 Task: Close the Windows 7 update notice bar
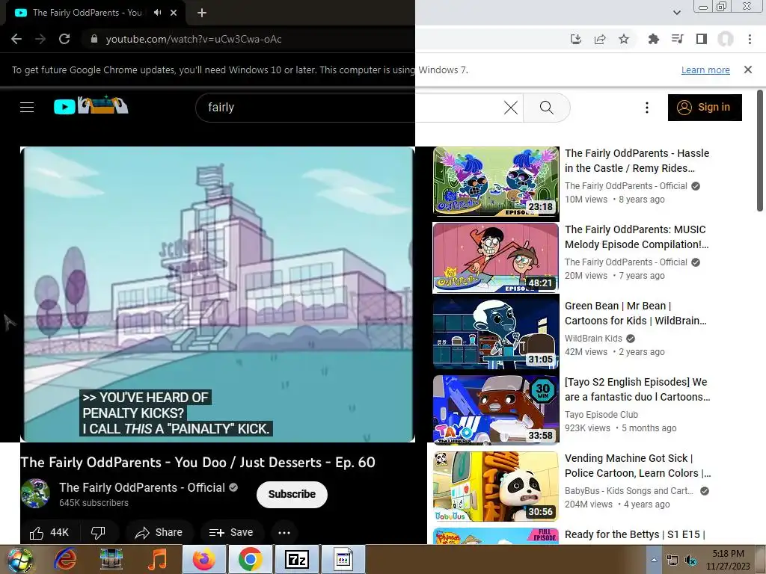coord(748,70)
